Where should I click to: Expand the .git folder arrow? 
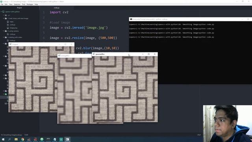[x=4, y=15]
